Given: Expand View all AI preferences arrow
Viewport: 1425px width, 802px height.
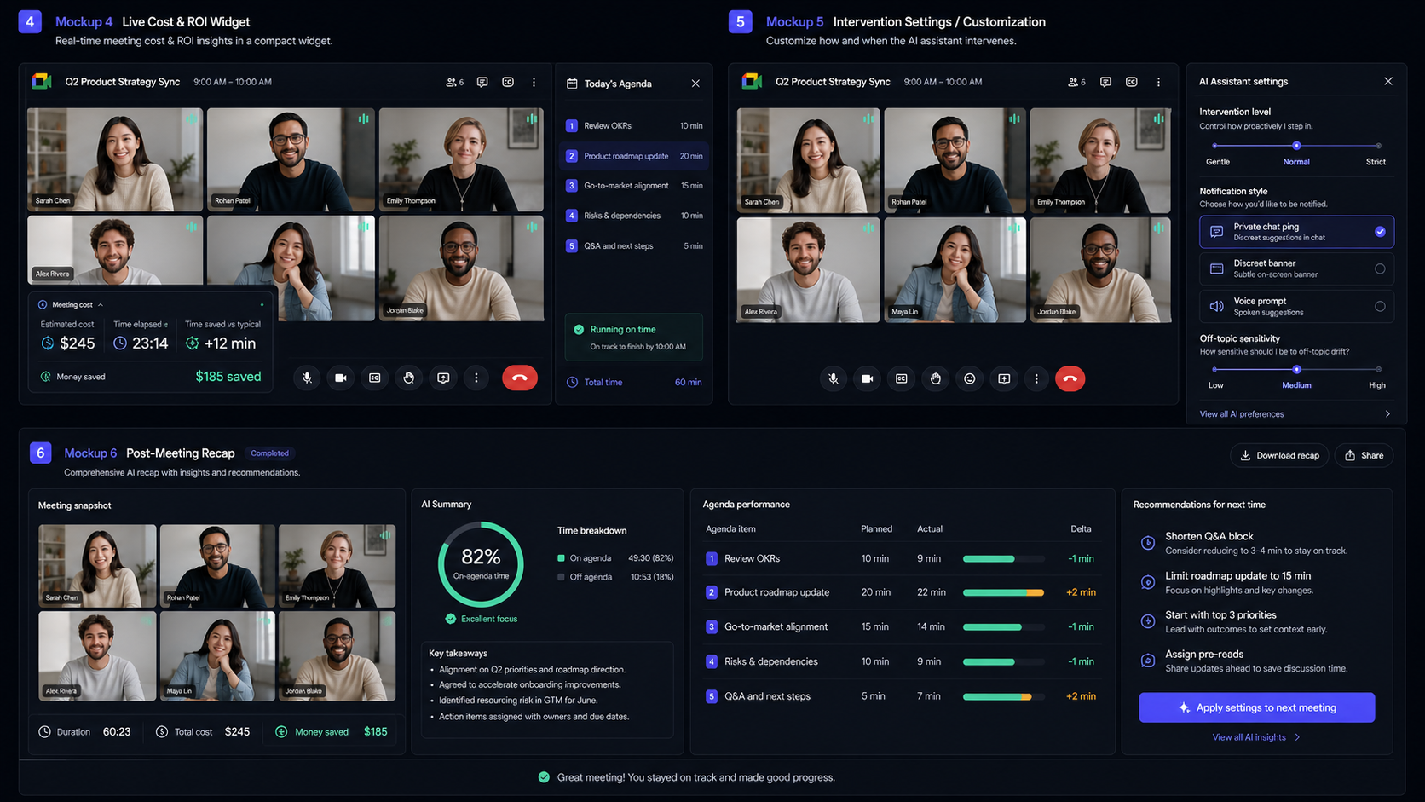Looking at the screenshot, I should tap(1387, 414).
